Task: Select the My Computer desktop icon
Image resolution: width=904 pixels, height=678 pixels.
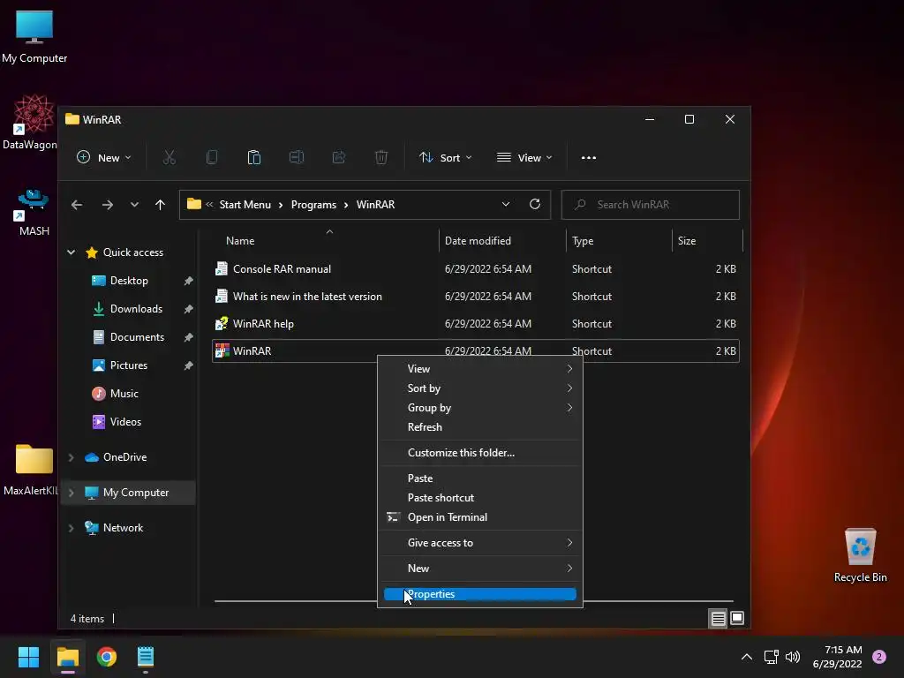Action: [34, 37]
